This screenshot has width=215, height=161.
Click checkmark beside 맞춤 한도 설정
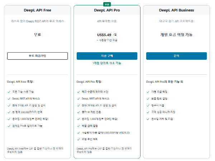148,99
